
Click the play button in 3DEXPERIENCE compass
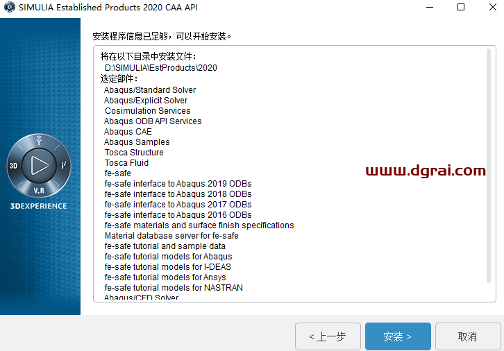[39, 165]
